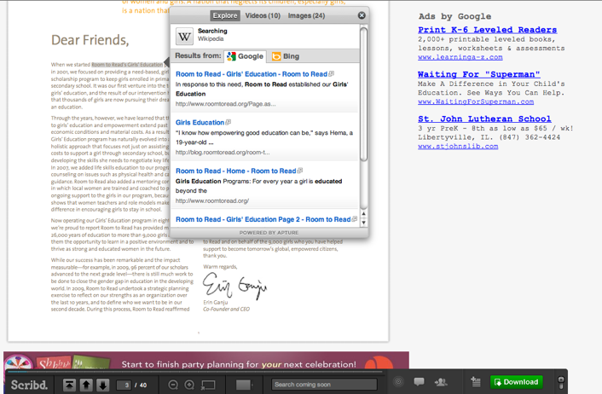Open the 'Print K-6 Leveled Readers' ad
602x394 pixels.
487,30
